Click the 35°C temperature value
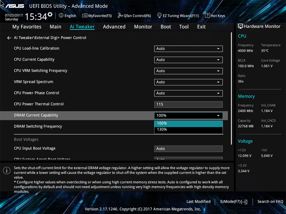This screenshot has height=214, width=286. tap(265, 51)
